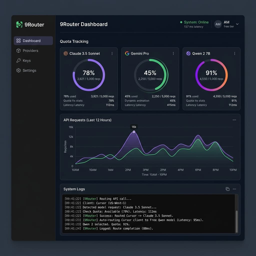
Task: Click the 16k tooltip label on chart
Action: (134, 127)
